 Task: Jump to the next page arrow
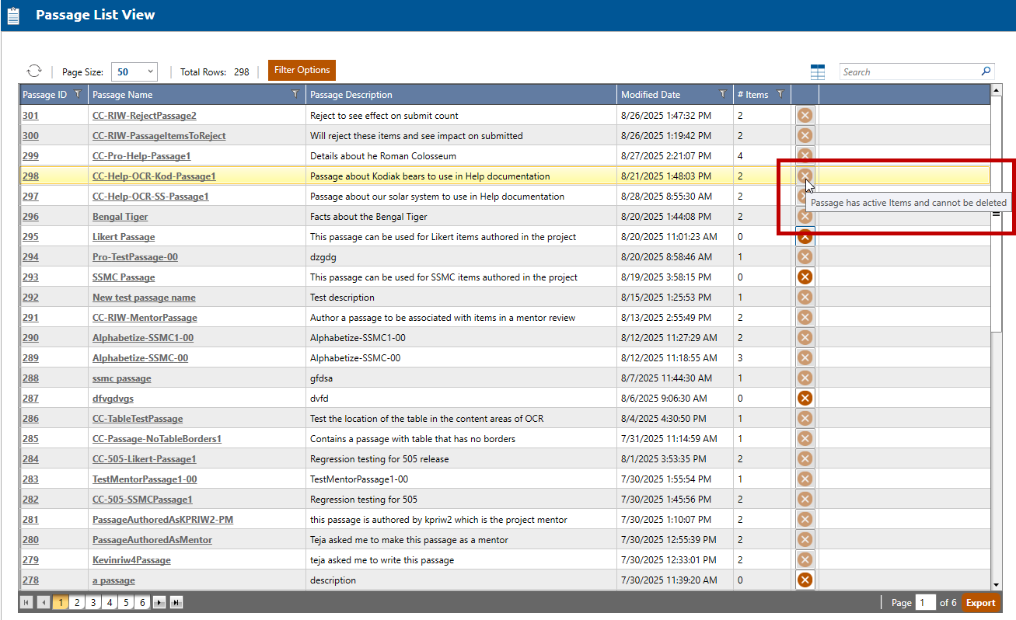159,602
